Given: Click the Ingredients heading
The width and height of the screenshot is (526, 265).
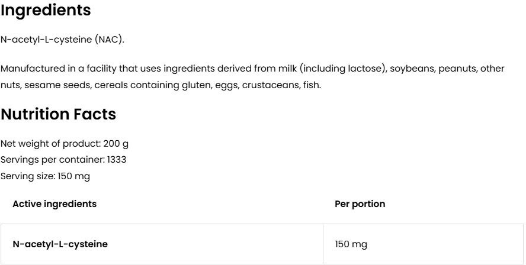Looking at the screenshot, I should pyautogui.click(x=46, y=10).
